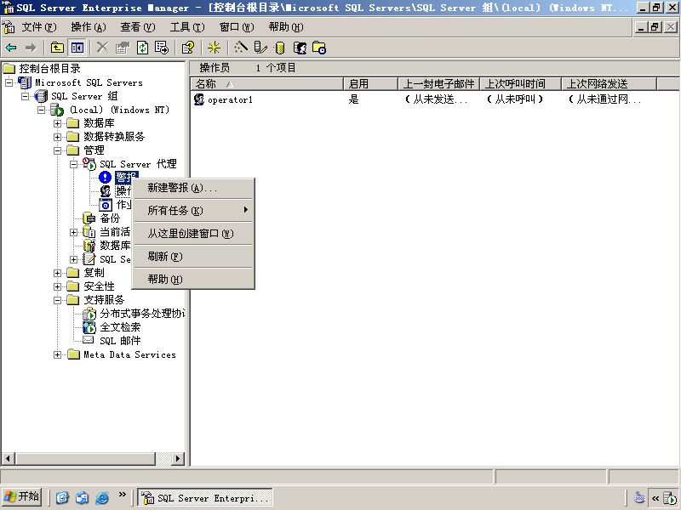Open the 操作(A) menu
This screenshot has width=681, height=510.
click(89, 27)
